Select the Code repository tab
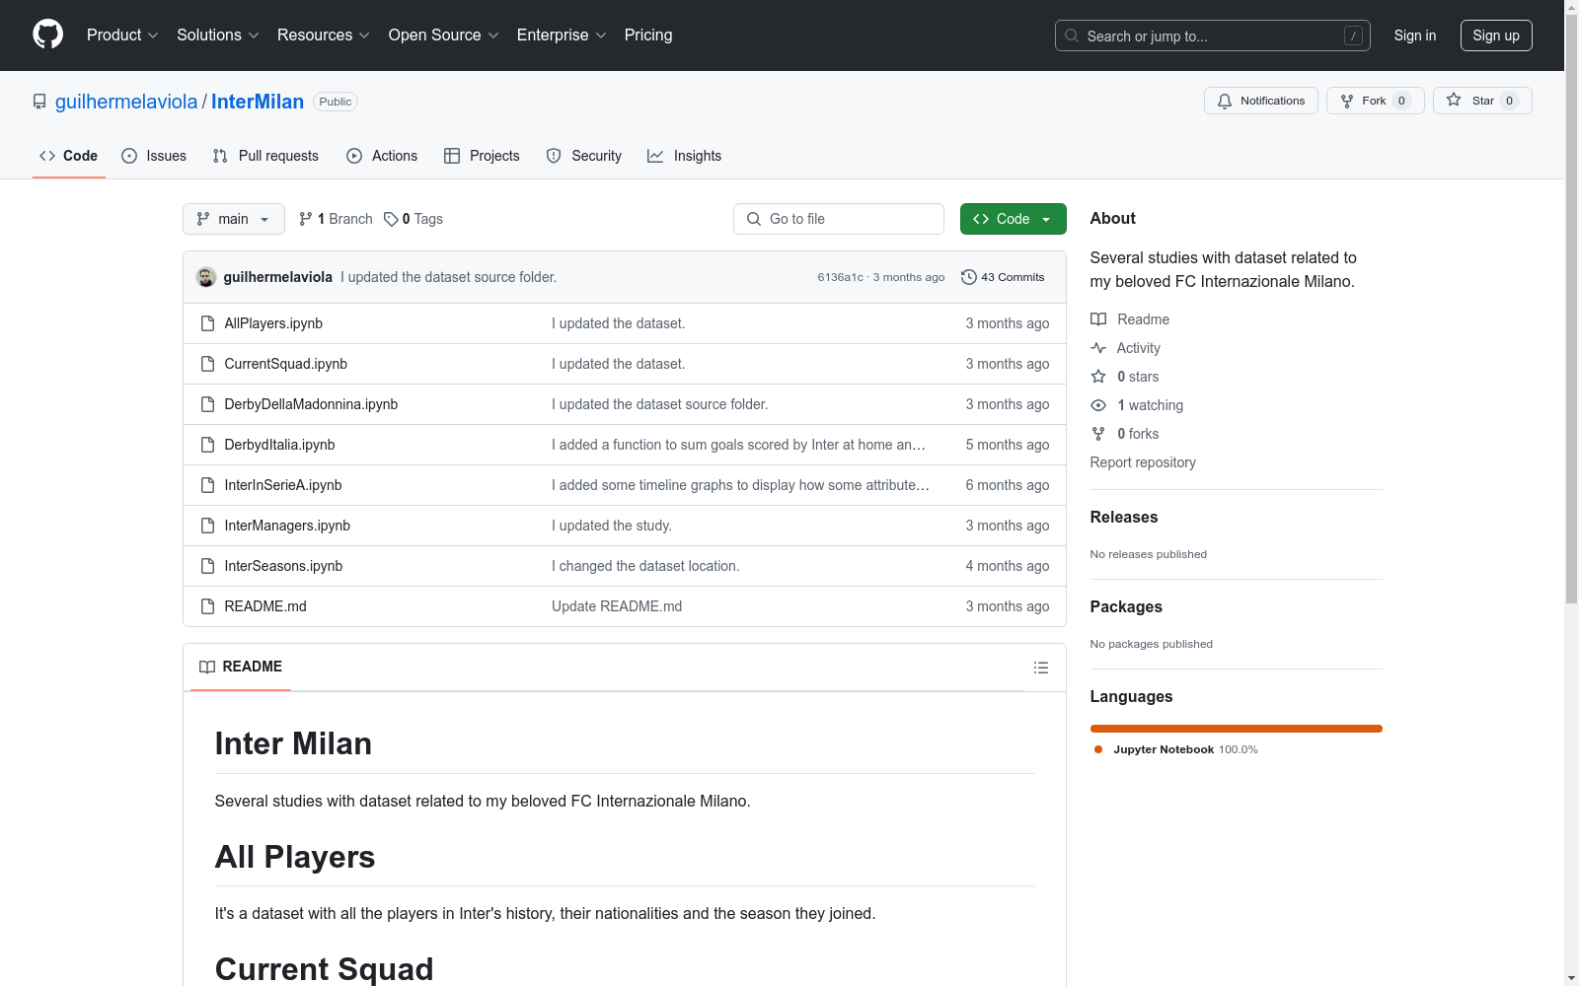Screen dimensions: 1579x986 point(69,156)
